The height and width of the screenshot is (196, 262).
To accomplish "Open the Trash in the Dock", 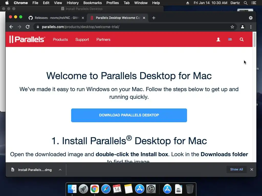I will click(x=190, y=189).
